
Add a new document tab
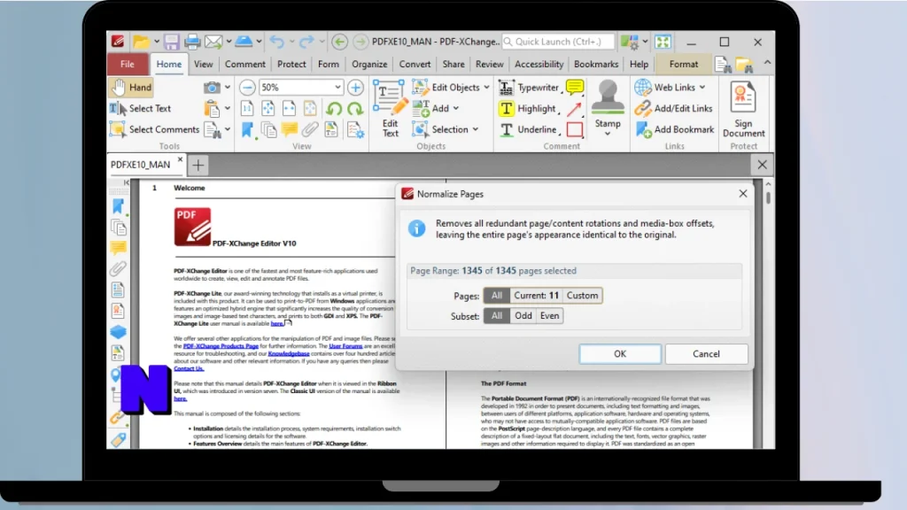[x=198, y=166]
